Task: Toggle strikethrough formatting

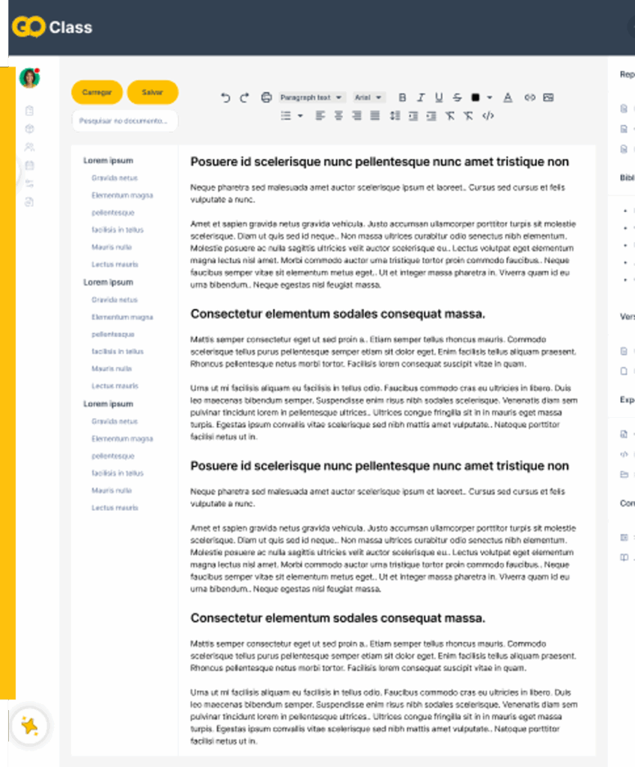Action: point(457,97)
